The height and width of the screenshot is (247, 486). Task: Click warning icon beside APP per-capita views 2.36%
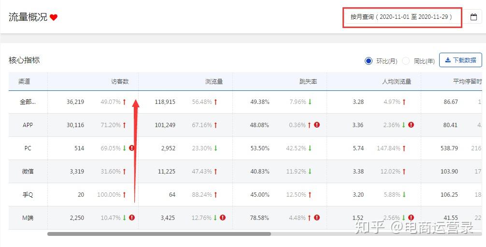pyautogui.click(x=411, y=125)
